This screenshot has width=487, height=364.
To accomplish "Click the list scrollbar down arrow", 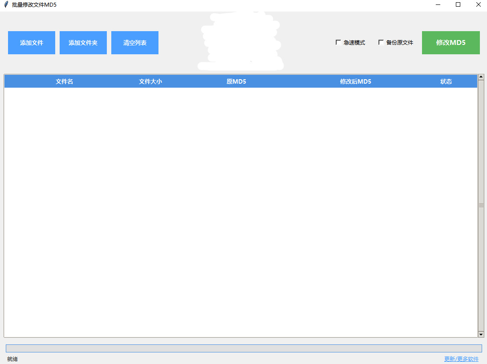I will 481,334.
